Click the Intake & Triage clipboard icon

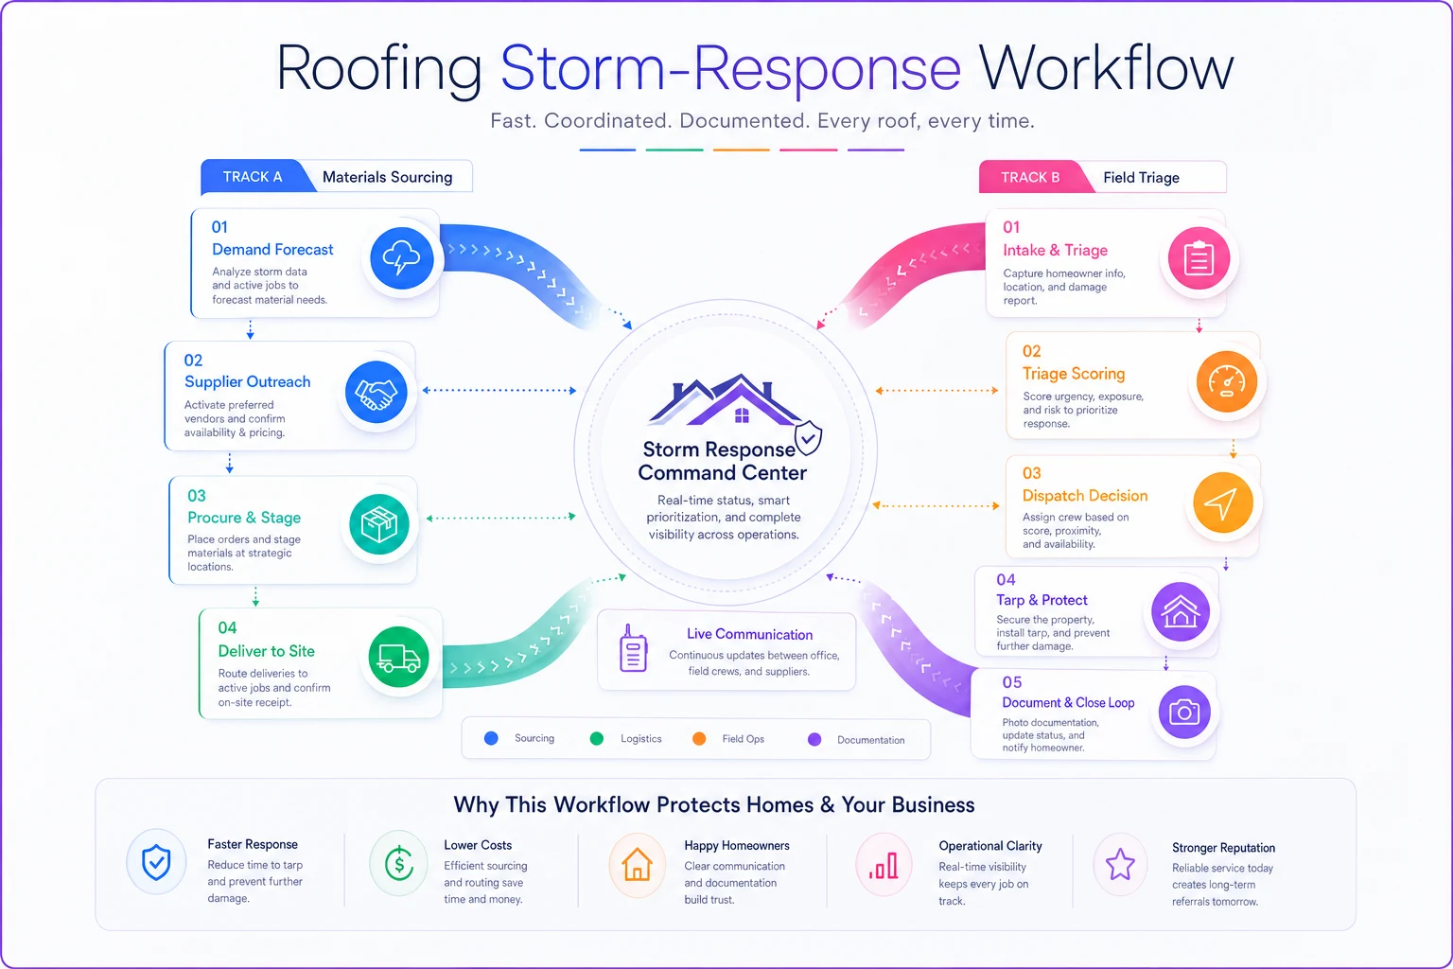[x=1199, y=258]
